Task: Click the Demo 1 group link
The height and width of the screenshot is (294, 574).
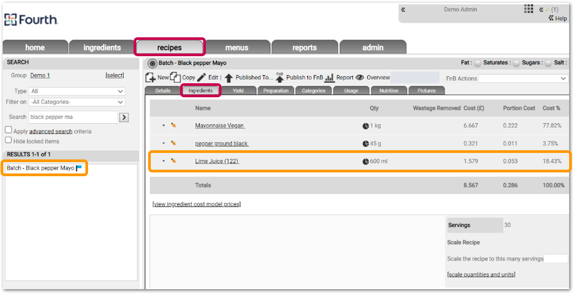Action: (40, 75)
